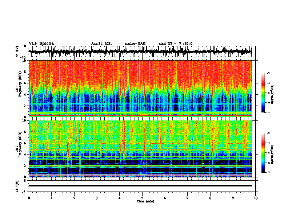This screenshot has height=222, width=288.
Task: Click the color scale bar beside ch.2 spectrogram
Action: pyautogui.click(x=263, y=153)
